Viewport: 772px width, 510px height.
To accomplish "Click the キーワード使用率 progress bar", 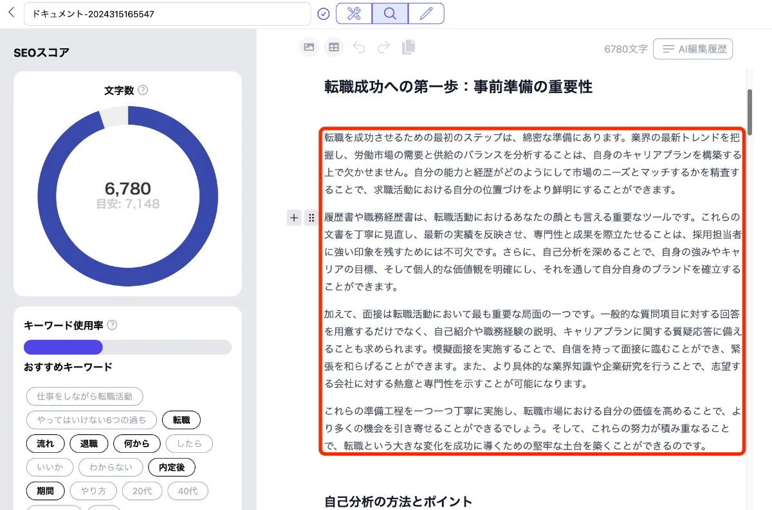I will [x=127, y=347].
